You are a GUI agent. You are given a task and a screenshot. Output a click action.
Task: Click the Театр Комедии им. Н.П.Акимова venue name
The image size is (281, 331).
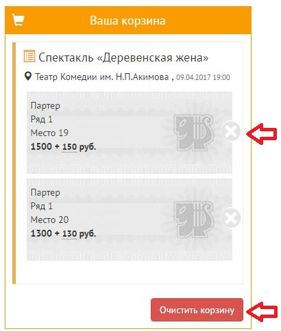101,77
